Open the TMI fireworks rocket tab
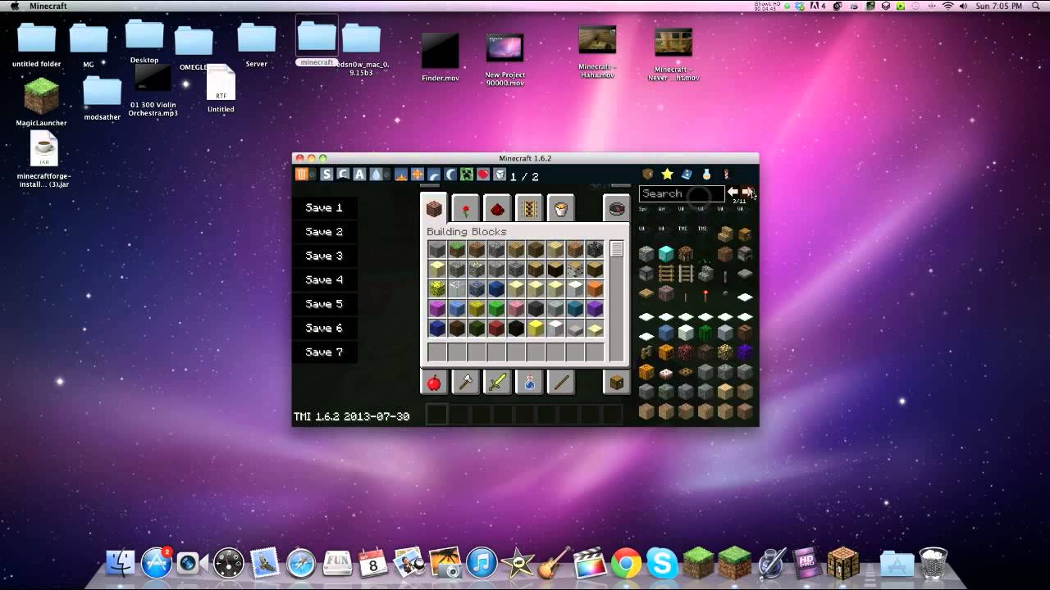 coord(726,174)
